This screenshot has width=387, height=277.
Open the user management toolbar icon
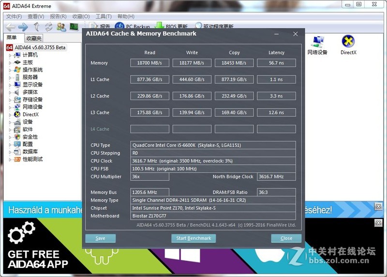[61, 27]
